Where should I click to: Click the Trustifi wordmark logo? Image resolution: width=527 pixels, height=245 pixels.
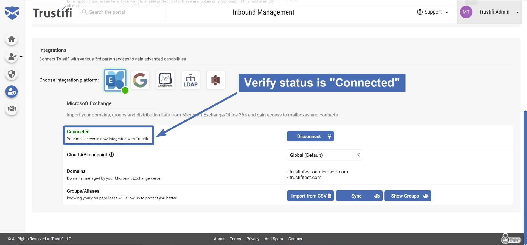[52, 13]
